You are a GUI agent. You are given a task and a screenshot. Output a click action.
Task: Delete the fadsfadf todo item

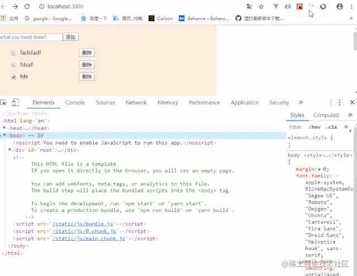click(87, 53)
